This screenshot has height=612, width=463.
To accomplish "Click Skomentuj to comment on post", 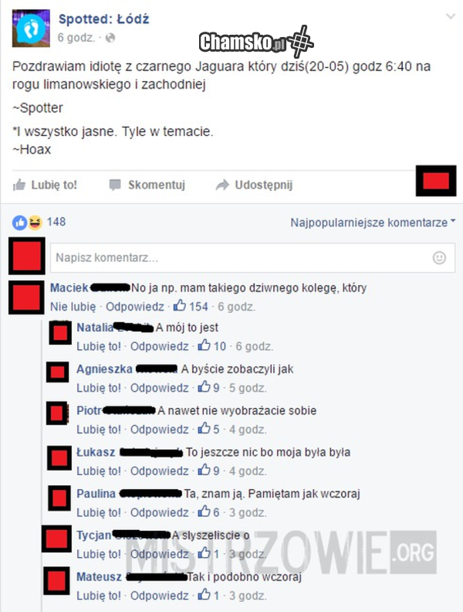I will point(147,185).
